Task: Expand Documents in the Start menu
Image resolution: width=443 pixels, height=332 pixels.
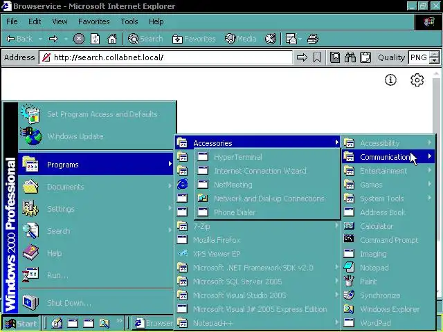Action: [96, 187]
